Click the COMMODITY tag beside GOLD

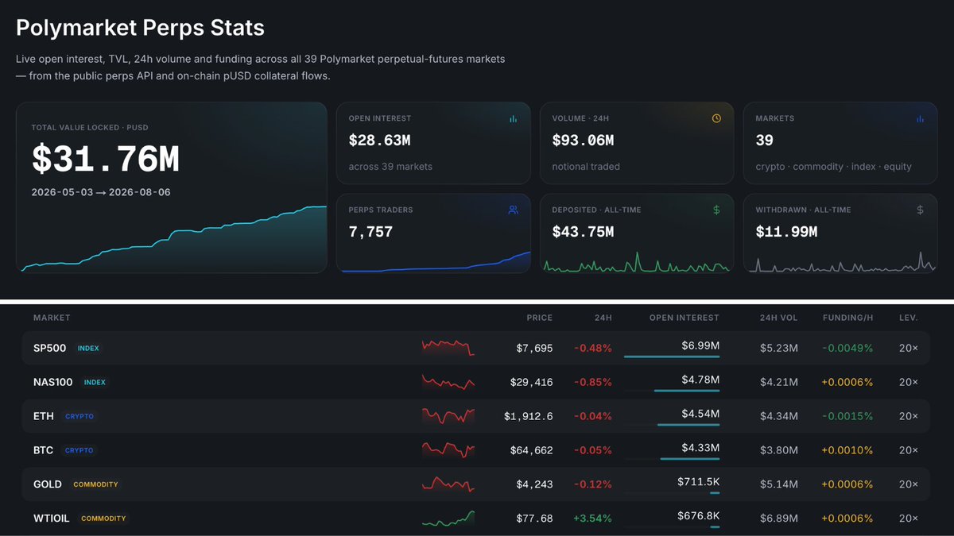click(95, 485)
